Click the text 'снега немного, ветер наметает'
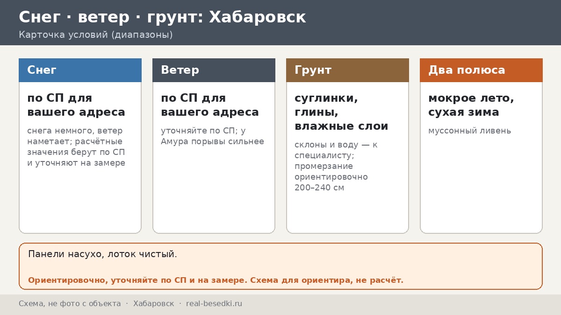Screen dimensions: 561x315 pos(75,136)
